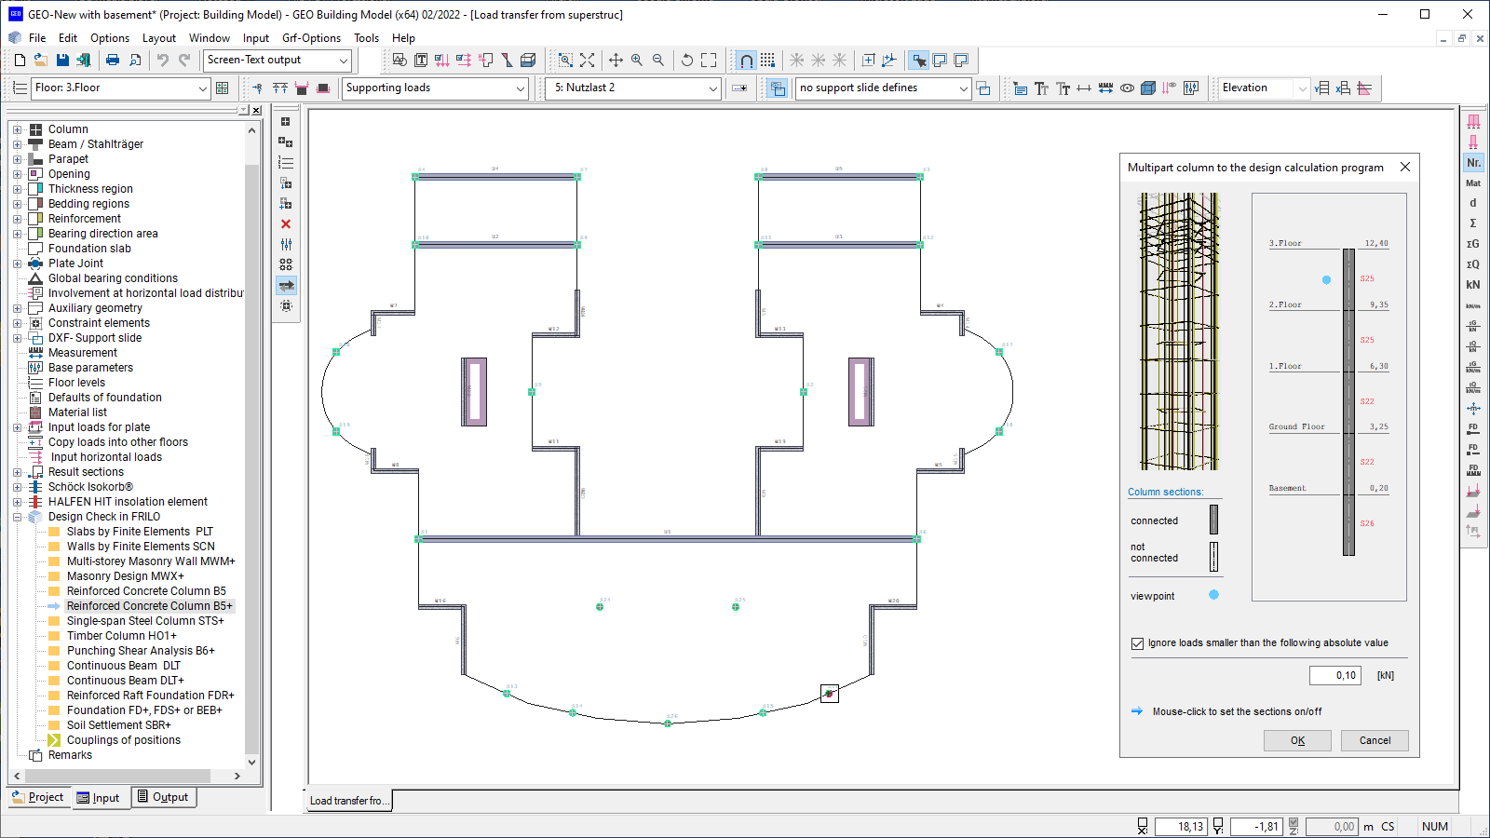Expand the Reinforcement tree node
This screenshot has height=838, width=1490.
[17, 219]
